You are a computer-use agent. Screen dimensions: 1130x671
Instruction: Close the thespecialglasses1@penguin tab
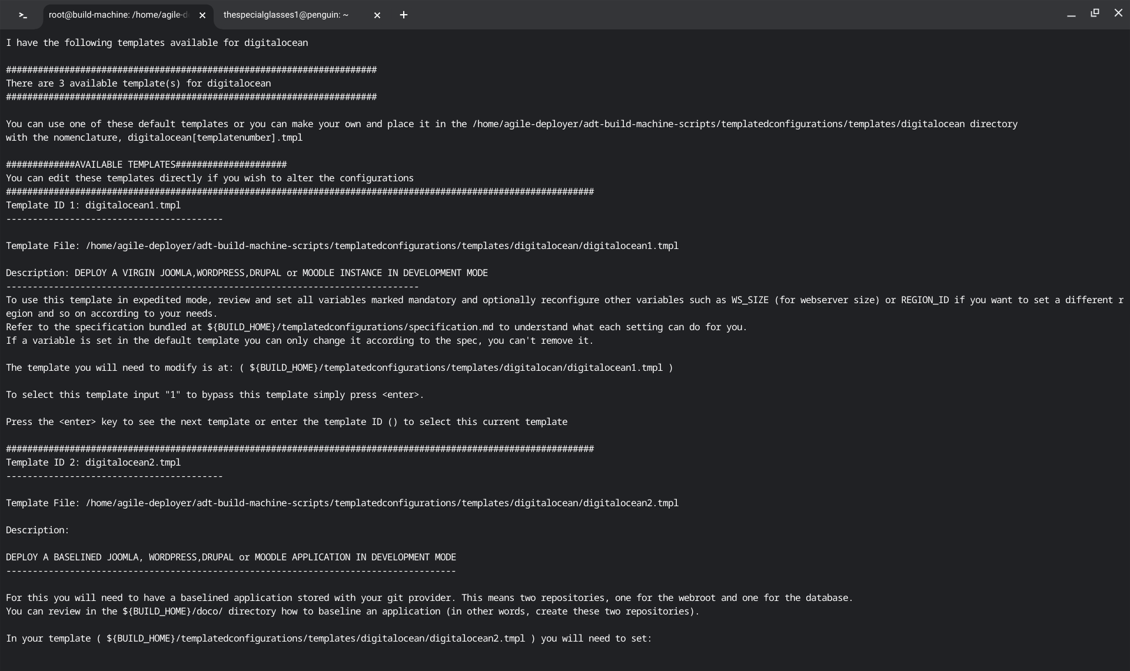[377, 15]
